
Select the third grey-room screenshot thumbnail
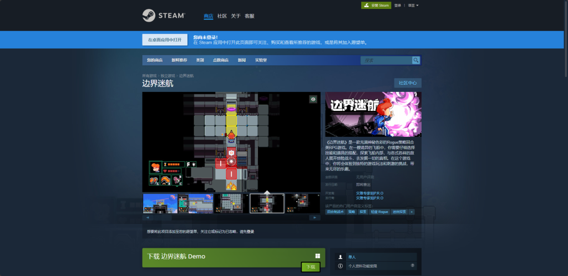(231, 203)
